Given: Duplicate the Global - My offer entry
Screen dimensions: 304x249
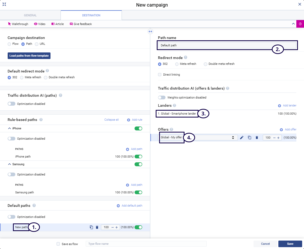Looking at the screenshot, I should [x=249, y=138].
